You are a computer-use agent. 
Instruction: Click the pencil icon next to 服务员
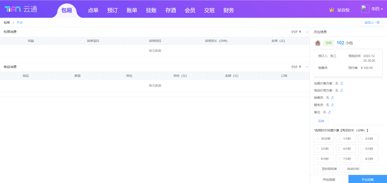[333, 105]
